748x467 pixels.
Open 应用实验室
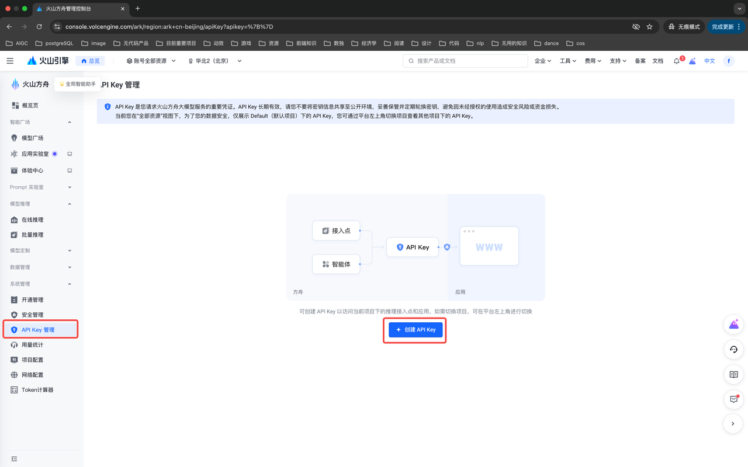(34, 154)
